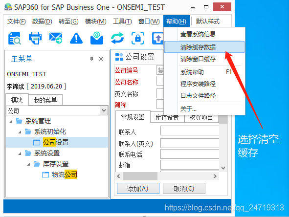Collapse the 系统管理 tree node
Screen dimensions: 289x217
click(11, 121)
